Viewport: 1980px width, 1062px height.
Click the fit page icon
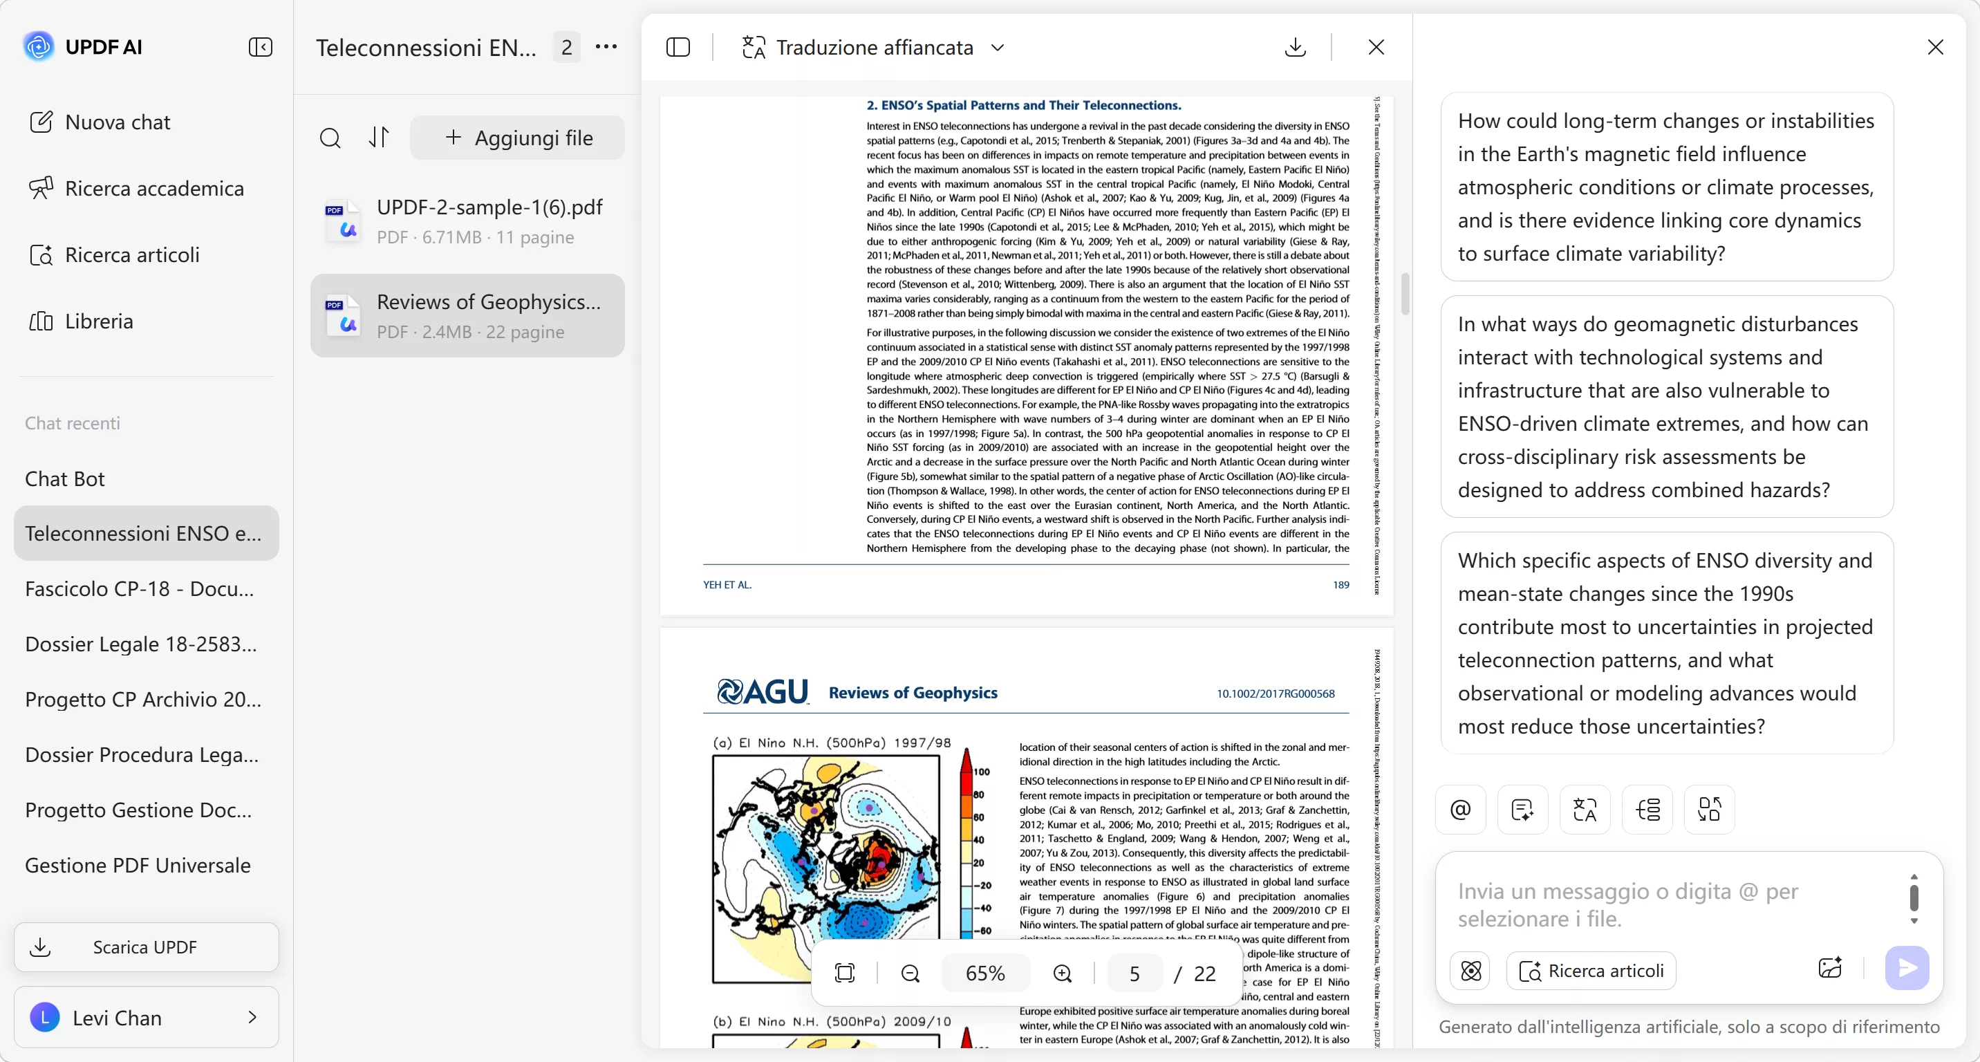(845, 973)
